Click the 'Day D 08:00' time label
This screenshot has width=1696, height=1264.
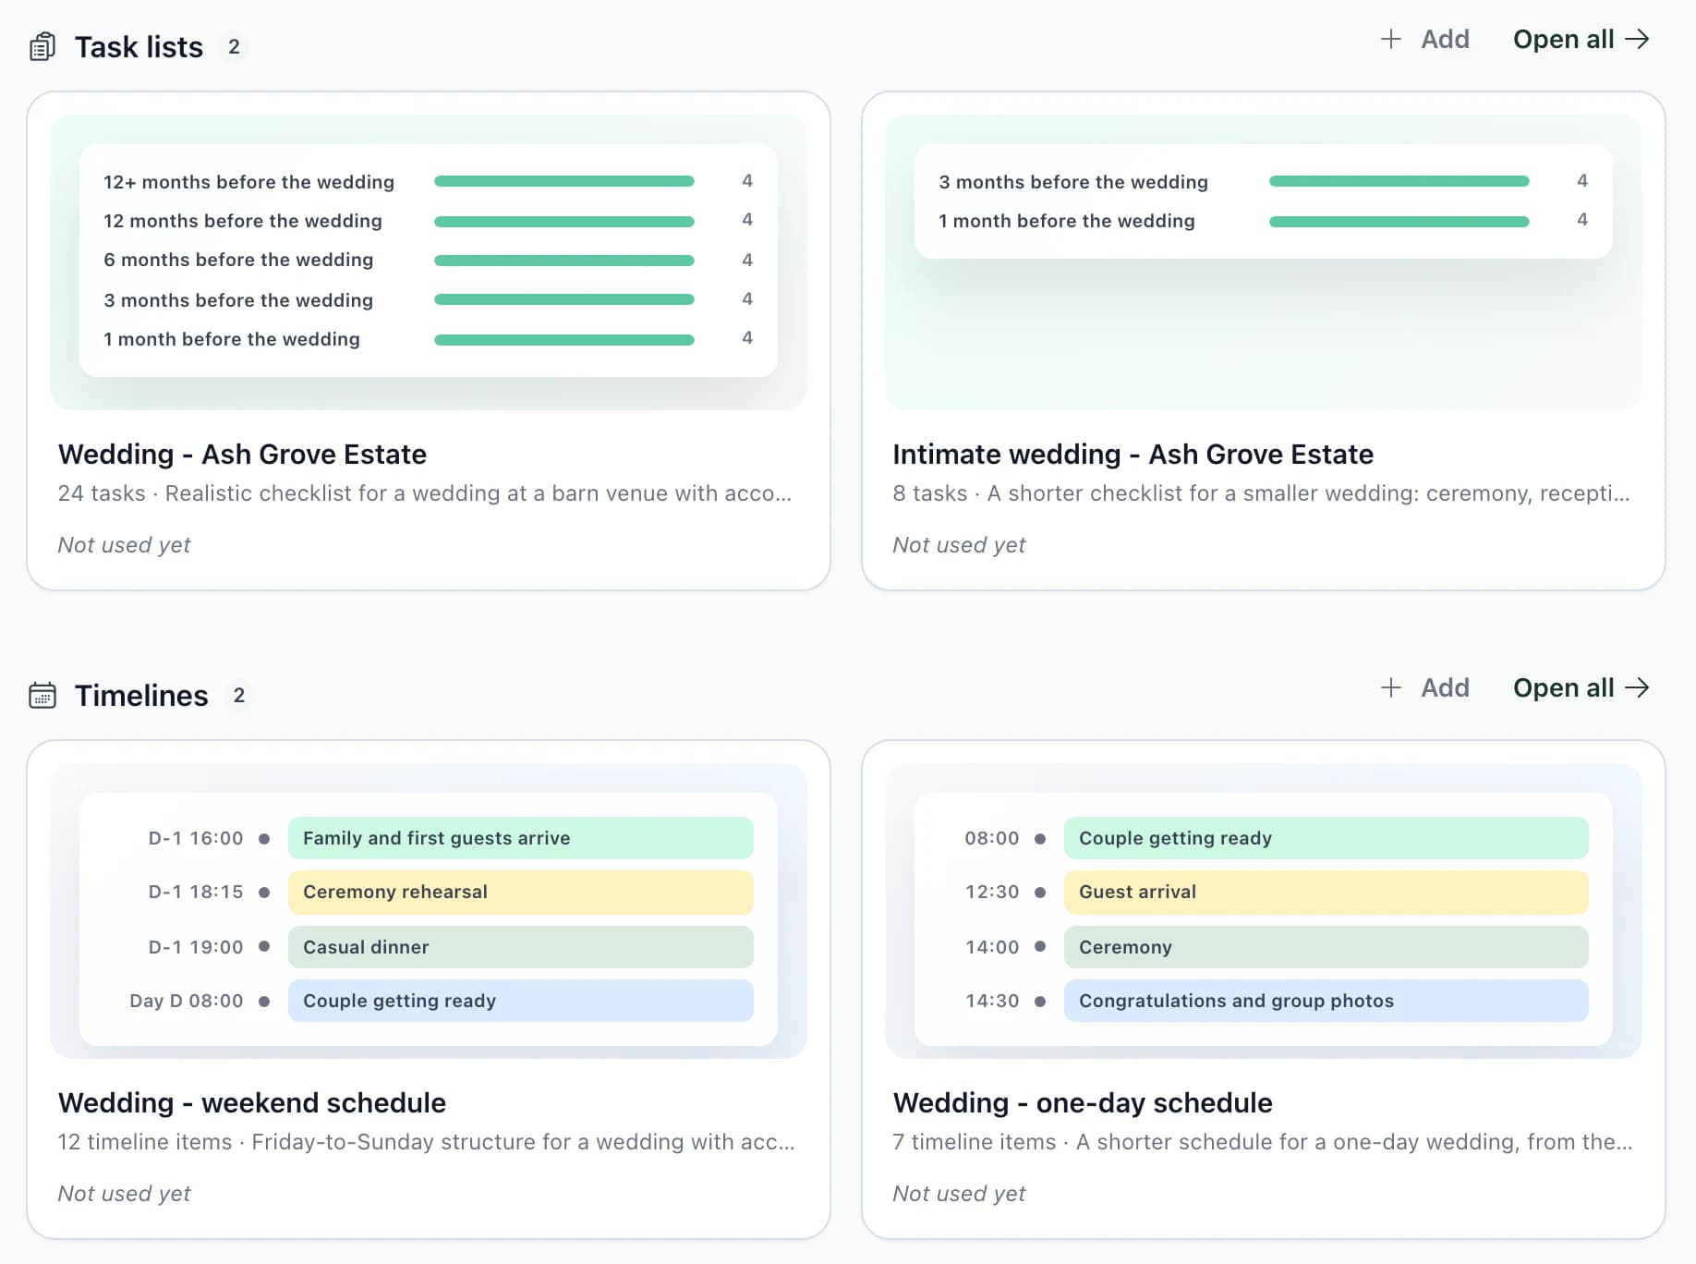click(187, 1001)
